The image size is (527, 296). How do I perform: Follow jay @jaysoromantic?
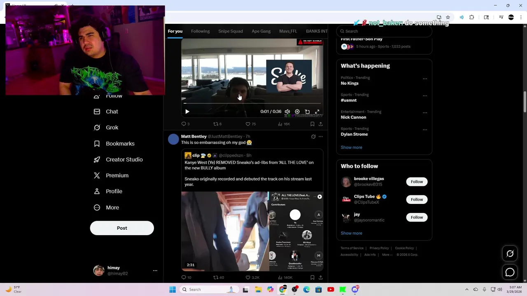click(417, 217)
